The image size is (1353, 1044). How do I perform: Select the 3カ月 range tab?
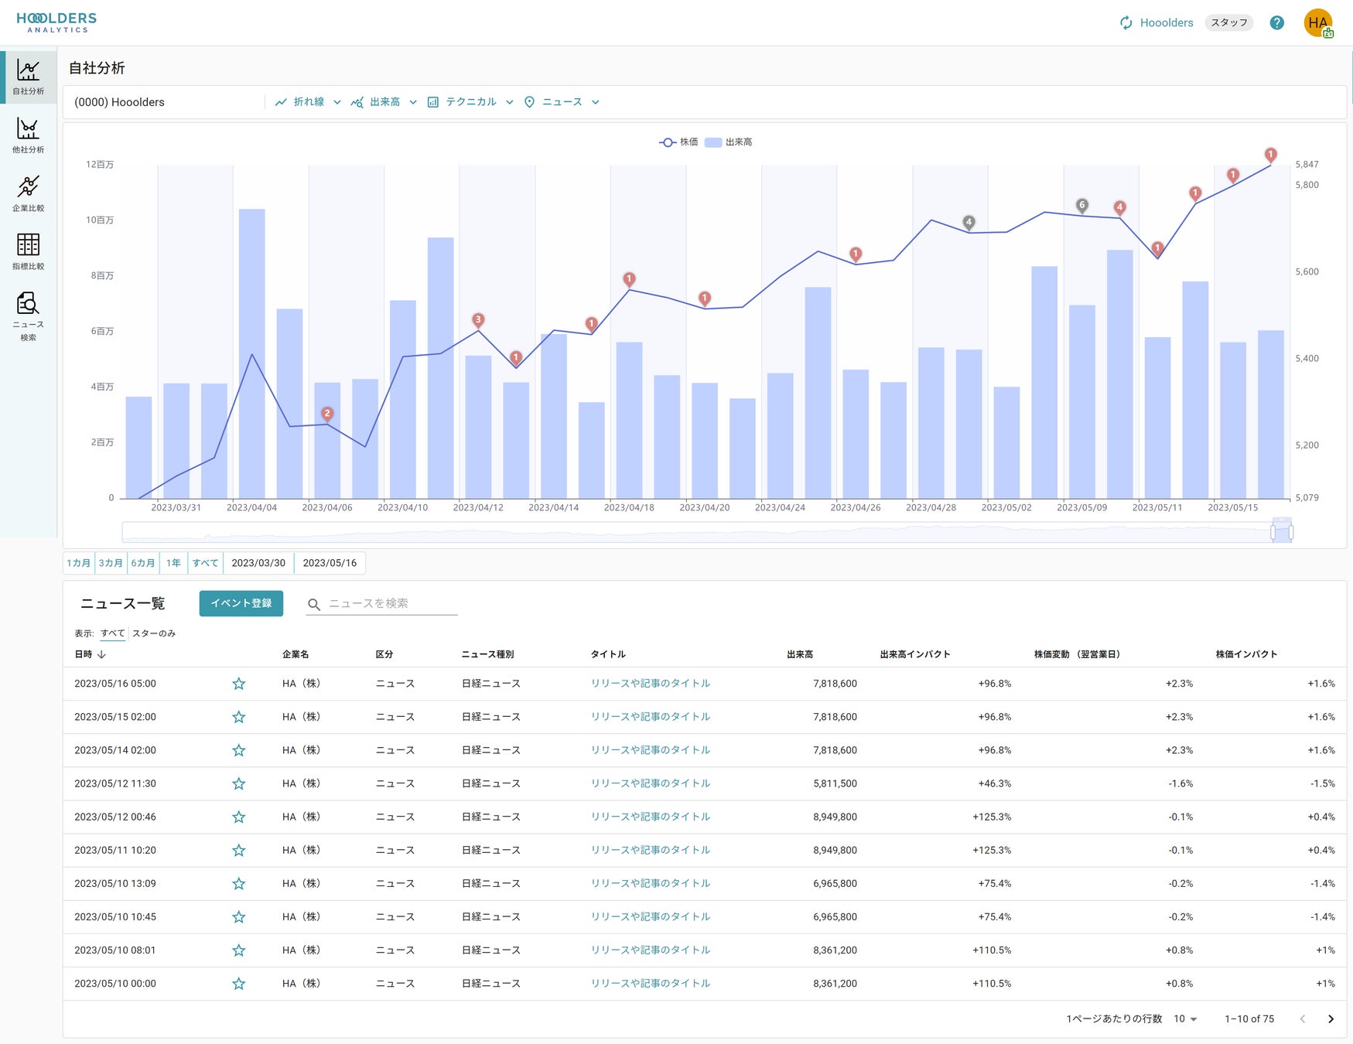[111, 563]
